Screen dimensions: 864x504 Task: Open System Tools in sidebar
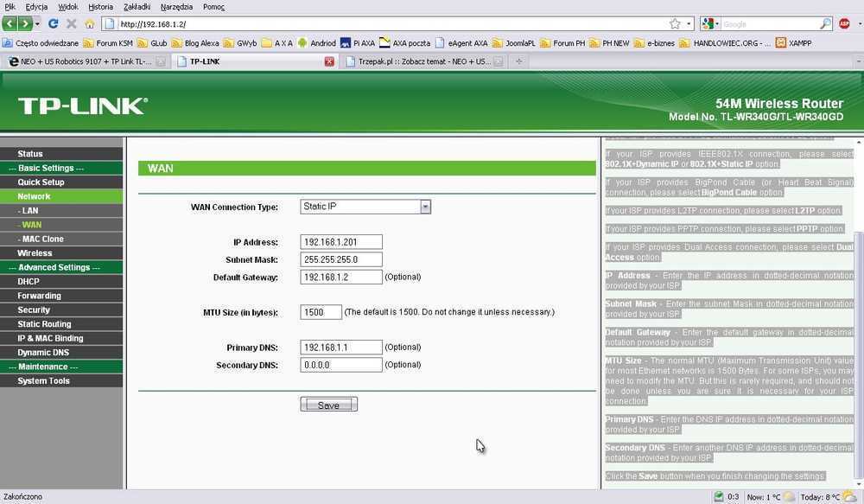(x=61, y=381)
